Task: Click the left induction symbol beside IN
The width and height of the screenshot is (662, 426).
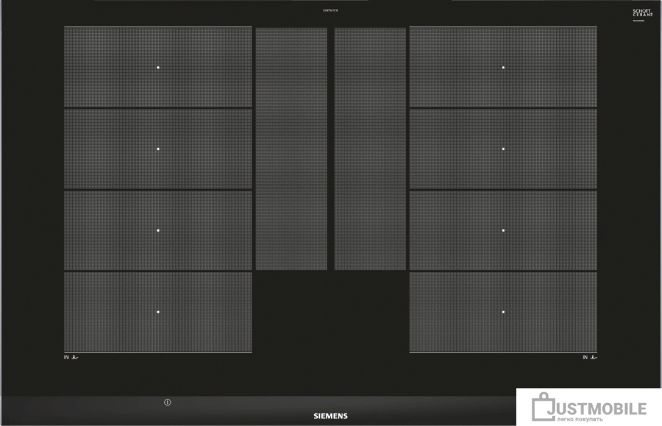Action: point(75,357)
